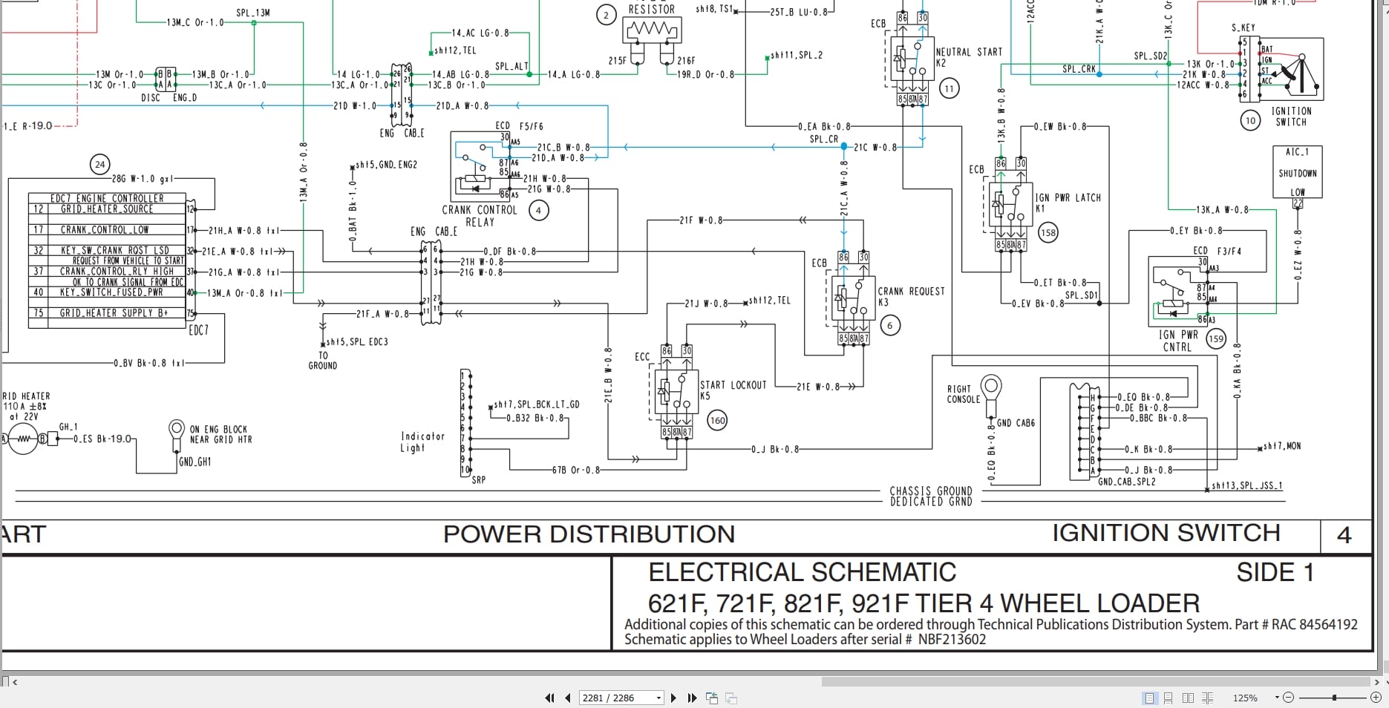The width and height of the screenshot is (1389, 708).
Task: Click the EDC7 ENGINE CONTROLLER header
Action: [107, 198]
